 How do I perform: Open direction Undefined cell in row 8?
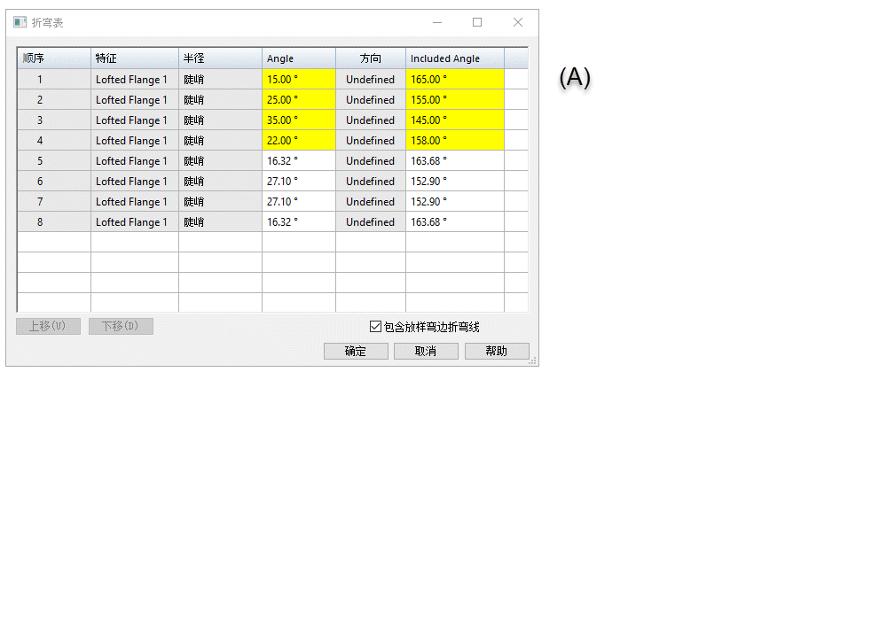pos(370,222)
